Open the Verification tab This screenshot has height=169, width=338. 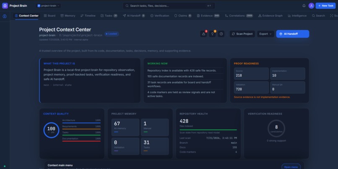point(160,16)
